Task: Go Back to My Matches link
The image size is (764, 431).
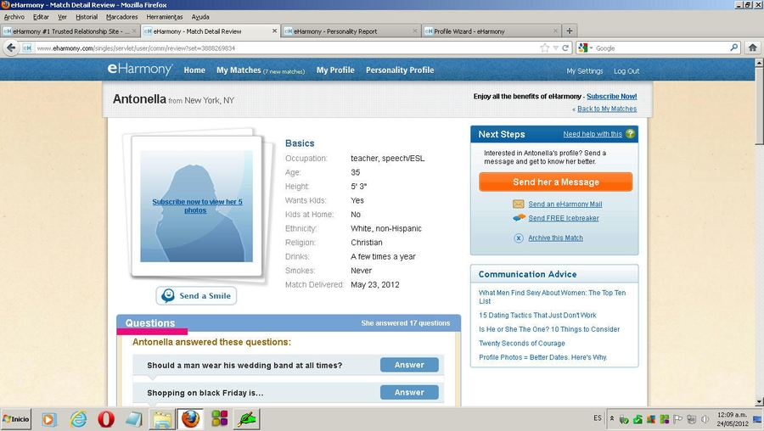Action: (x=607, y=109)
